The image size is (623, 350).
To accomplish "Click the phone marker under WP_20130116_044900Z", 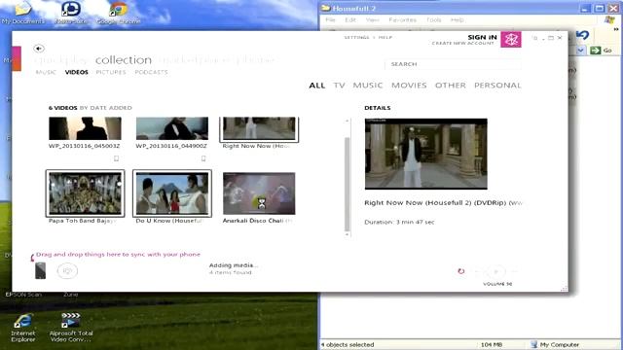I will 203,158.
